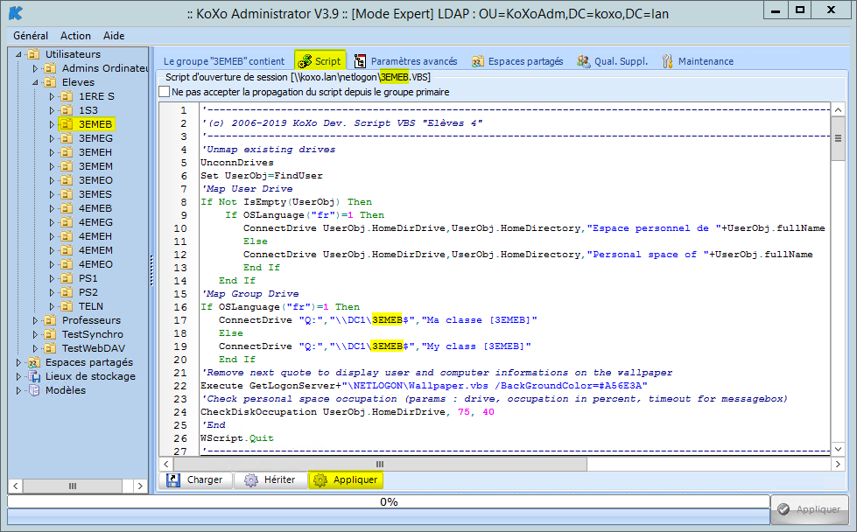Click the TestSynchro folder icon
Screen dimensions: 857x532
coord(50,334)
